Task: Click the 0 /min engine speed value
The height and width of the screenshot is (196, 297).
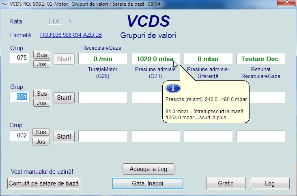Action: pyautogui.click(x=103, y=59)
